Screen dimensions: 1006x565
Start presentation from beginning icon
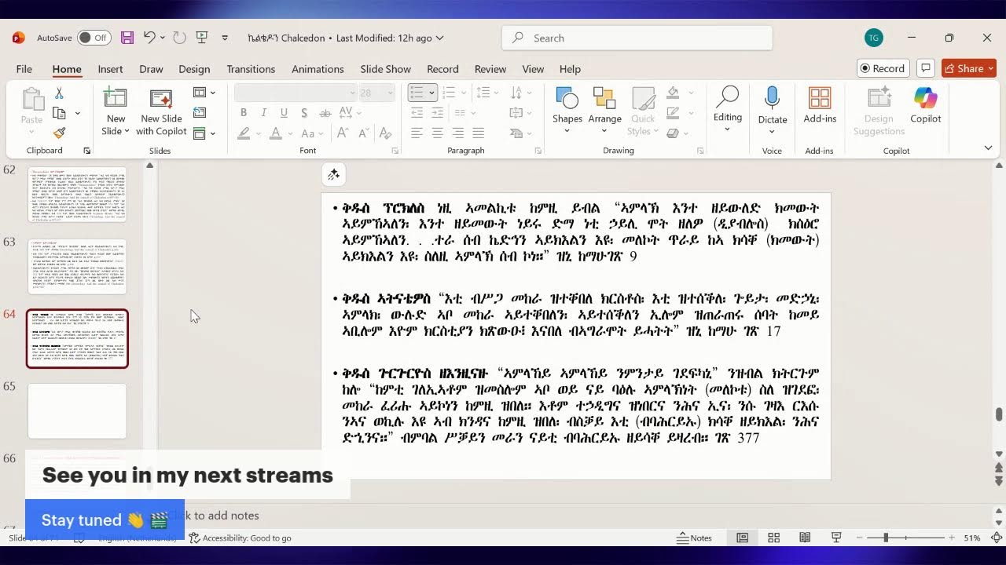(201, 38)
